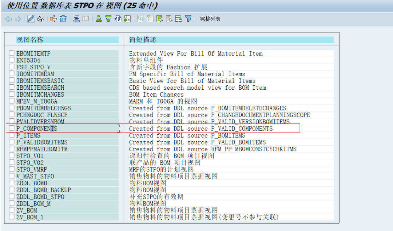
Task: Click description 'CDS based search model view for BOM Item'
Action: (198, 88)
